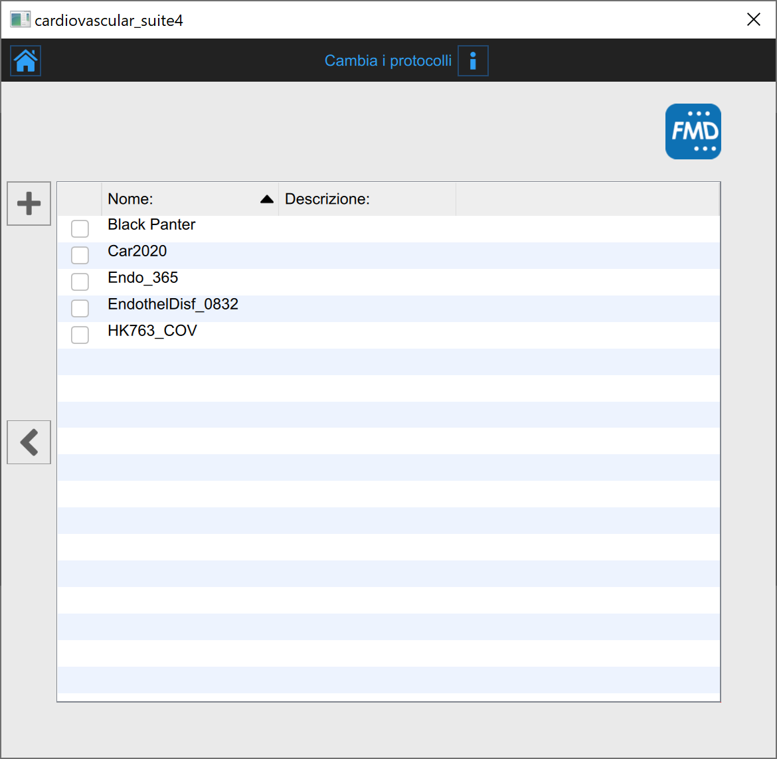Click the blue FMD logo icon
The height and width of the screenshot is (759, 777).
pyautogui.click(x=693, y=131)
